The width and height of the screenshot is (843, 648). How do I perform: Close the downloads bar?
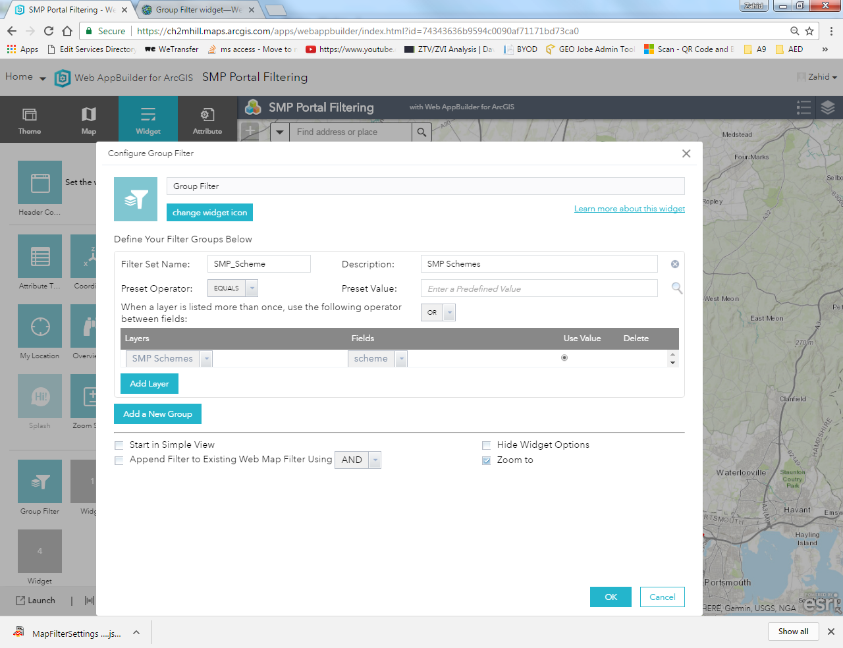tap(831, 631)
